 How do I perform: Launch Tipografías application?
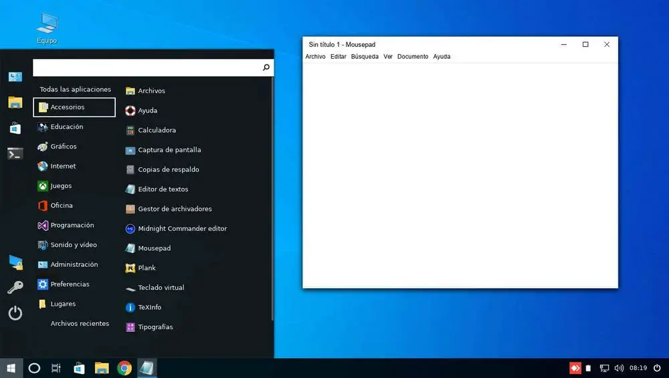point(149,326)
